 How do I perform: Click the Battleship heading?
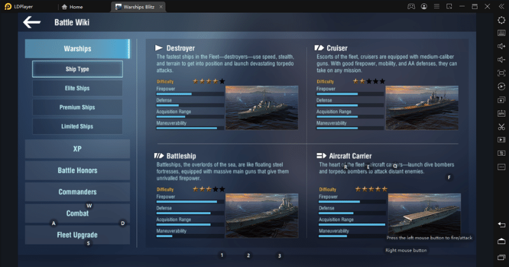click(181, 156)
